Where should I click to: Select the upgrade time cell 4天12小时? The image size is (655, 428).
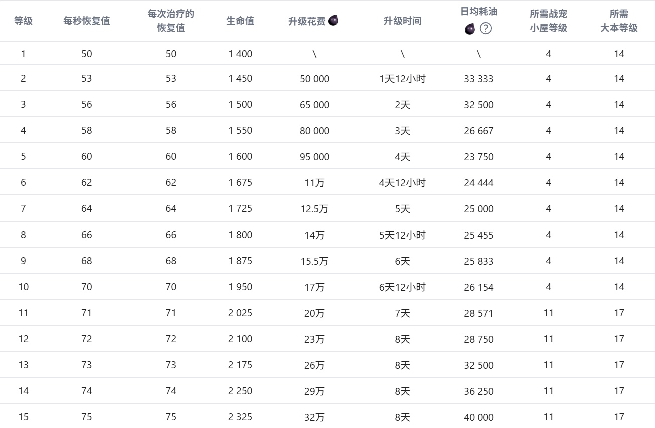[x=402, y=183]
